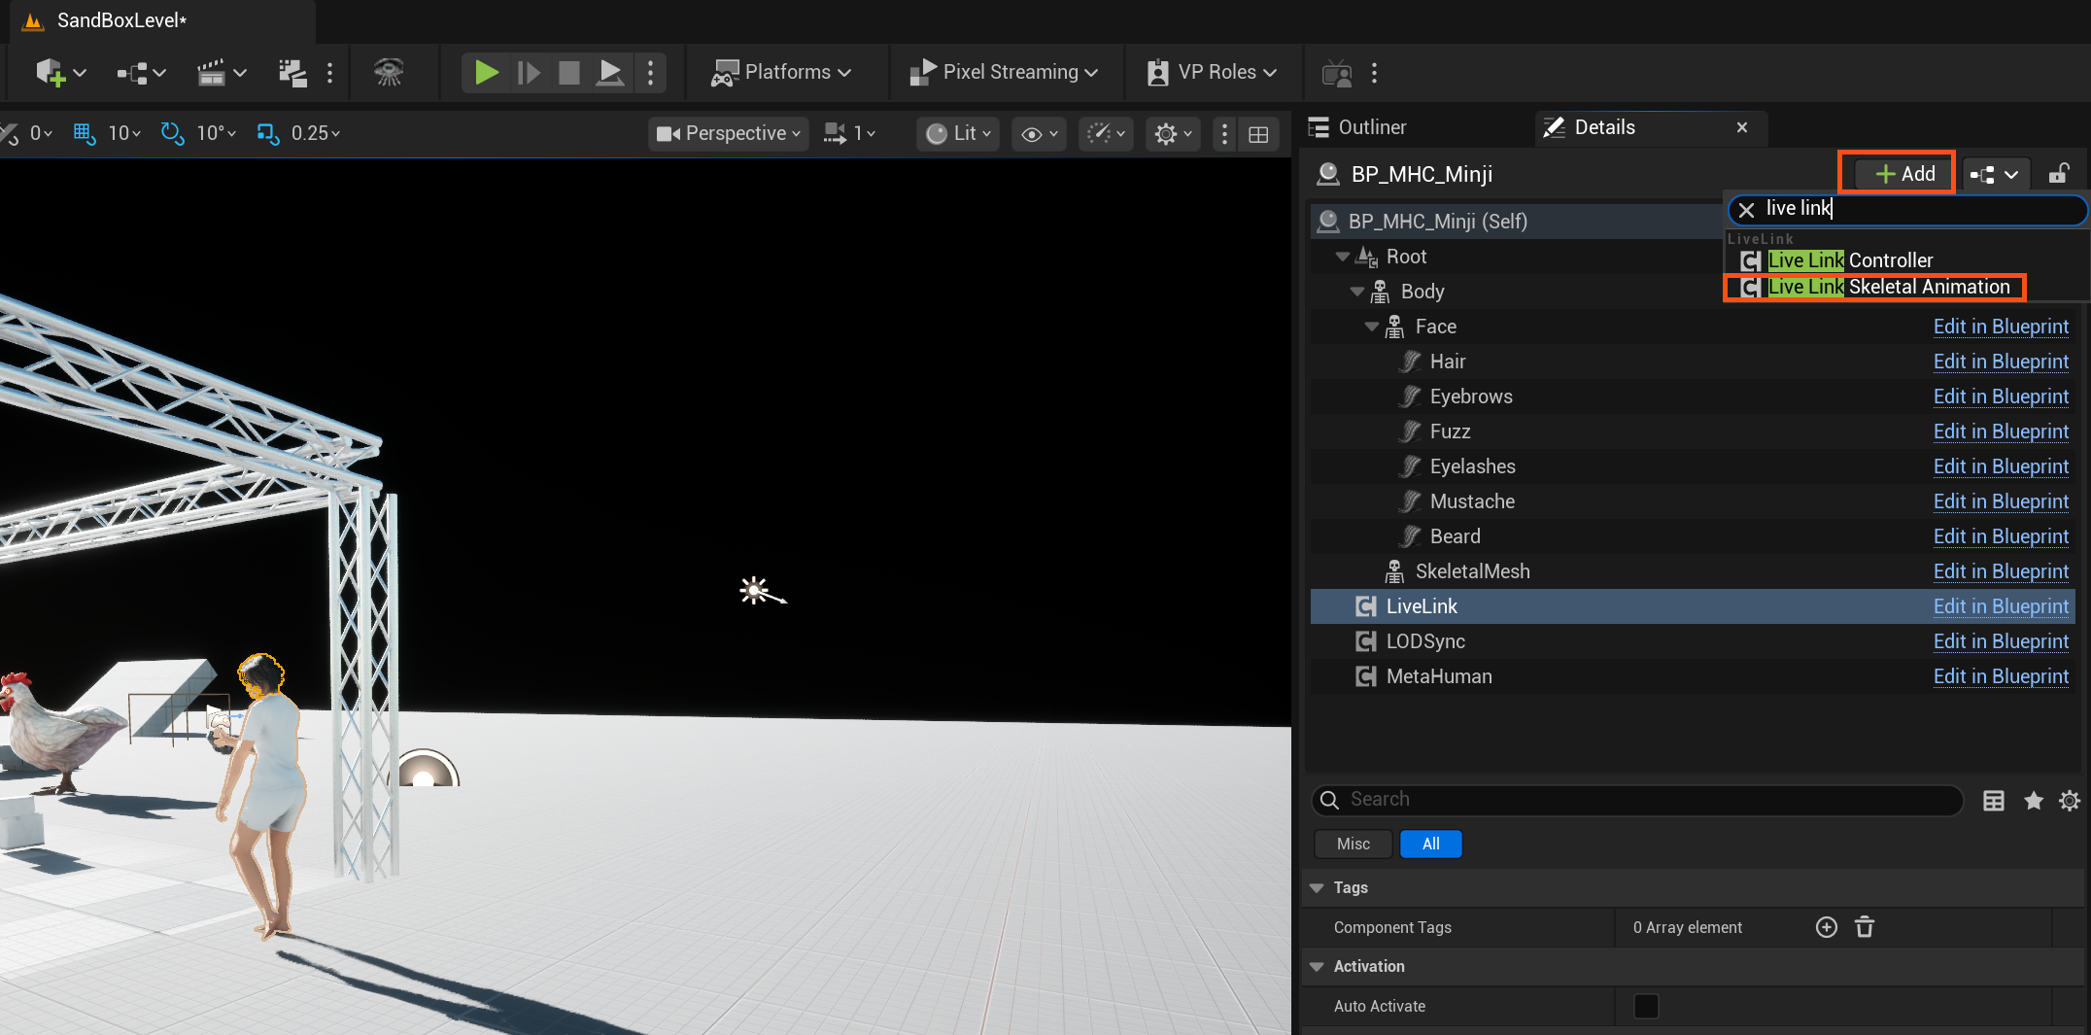
Task: Click Edit in Blueprint for LODSync
Action: (2001, 641)
